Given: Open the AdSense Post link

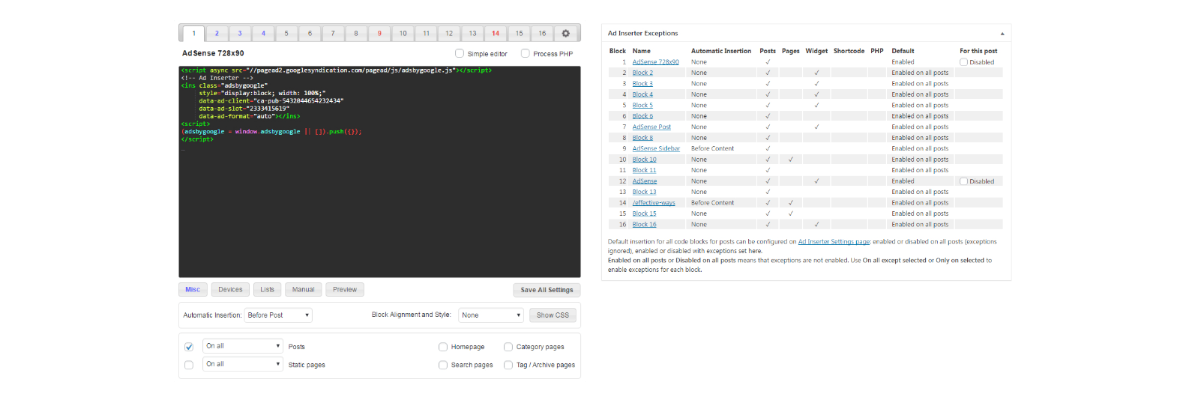Looking at the screenshot, I should [x=651, y=127].
